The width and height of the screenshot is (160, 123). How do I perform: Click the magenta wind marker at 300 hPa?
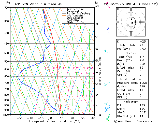(x=109, y=7)
